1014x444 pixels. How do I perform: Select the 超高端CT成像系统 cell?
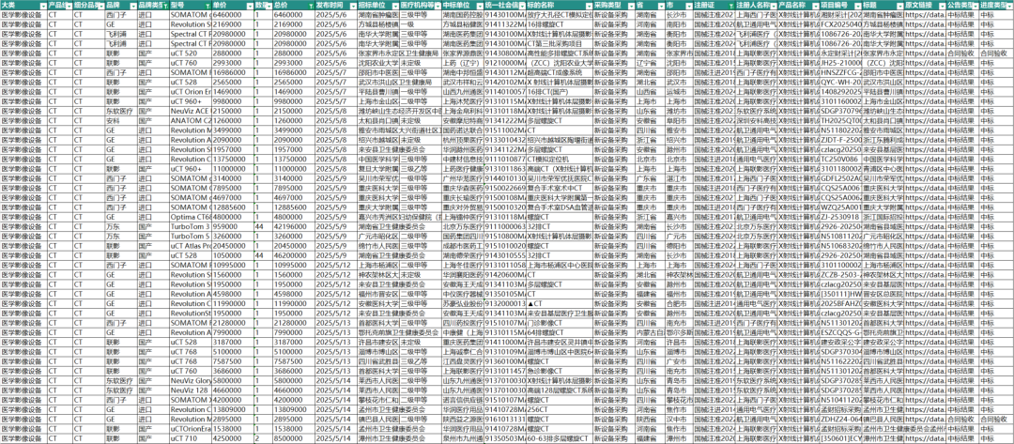(558, 72)
